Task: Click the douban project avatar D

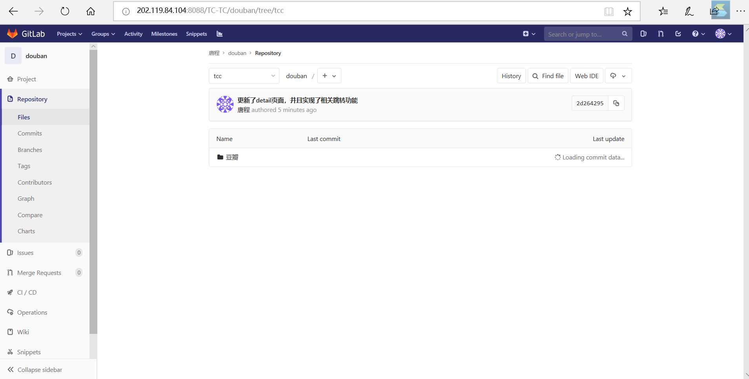Action: tap(13, 56)
